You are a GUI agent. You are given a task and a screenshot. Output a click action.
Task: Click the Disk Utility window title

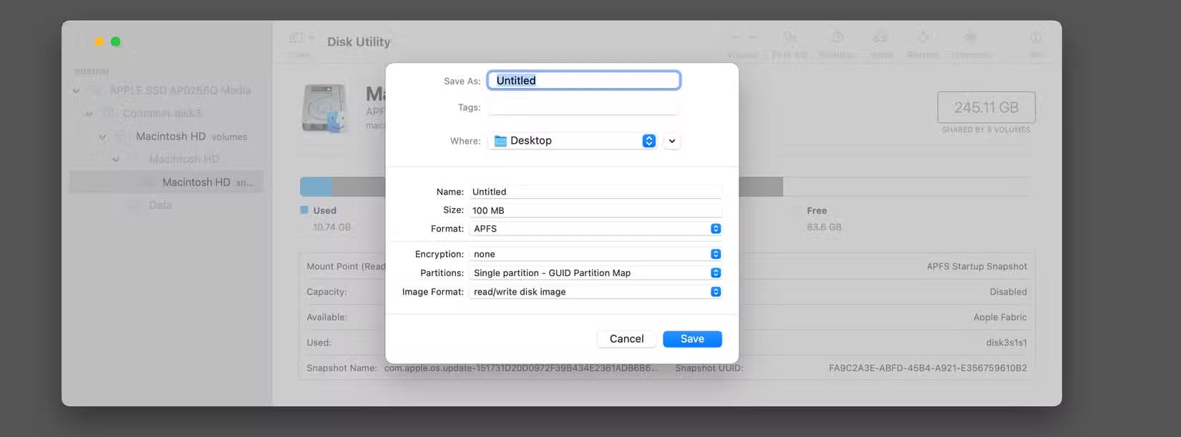(359, 41)
